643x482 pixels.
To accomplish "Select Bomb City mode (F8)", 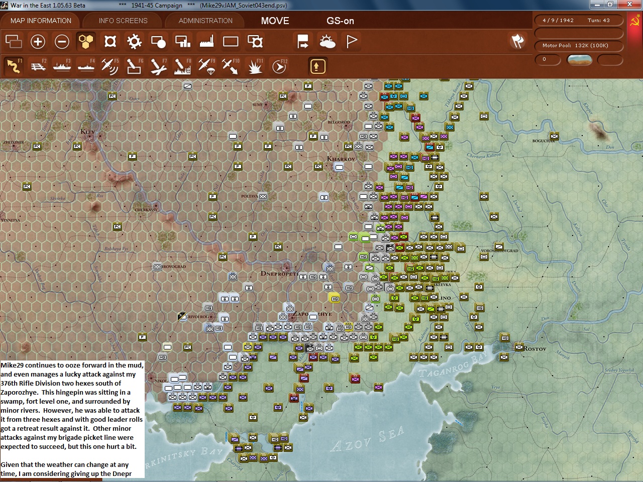I will (x=183, y=66).
